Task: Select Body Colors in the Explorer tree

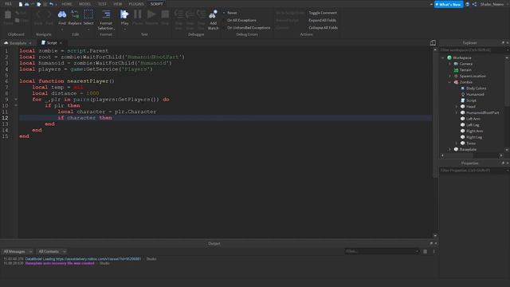Action: (477, 88)
